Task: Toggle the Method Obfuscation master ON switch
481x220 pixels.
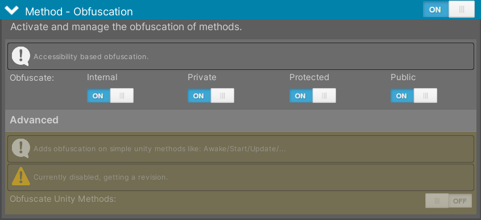Action: 449,10
